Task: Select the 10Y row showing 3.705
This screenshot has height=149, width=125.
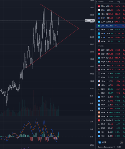Action: click(110, 77)
